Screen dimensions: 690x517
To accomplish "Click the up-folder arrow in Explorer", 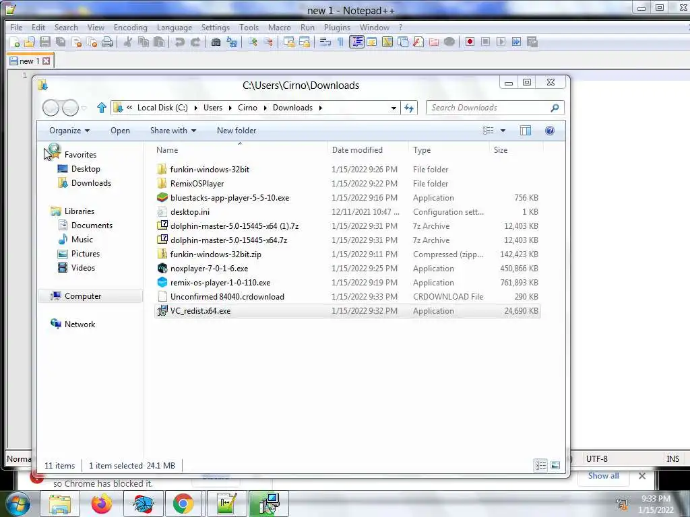I will click(102, 108).
